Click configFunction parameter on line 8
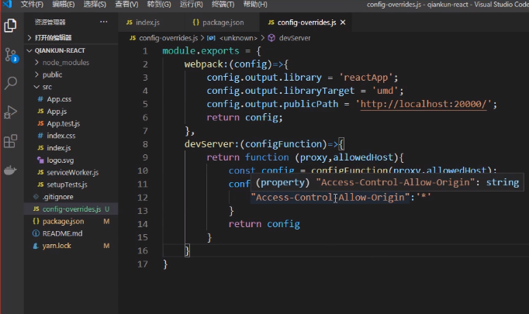529x314 pixels. point(283,144)
